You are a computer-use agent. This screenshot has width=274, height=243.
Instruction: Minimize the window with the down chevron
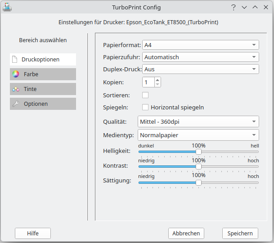pyautogui.click(x=244, y=7)
